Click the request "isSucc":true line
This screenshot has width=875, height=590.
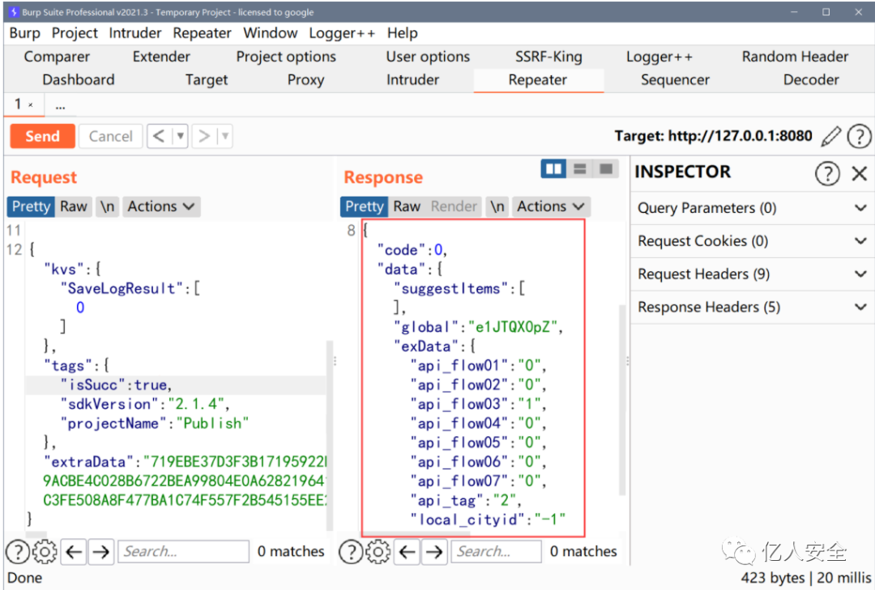175,384
